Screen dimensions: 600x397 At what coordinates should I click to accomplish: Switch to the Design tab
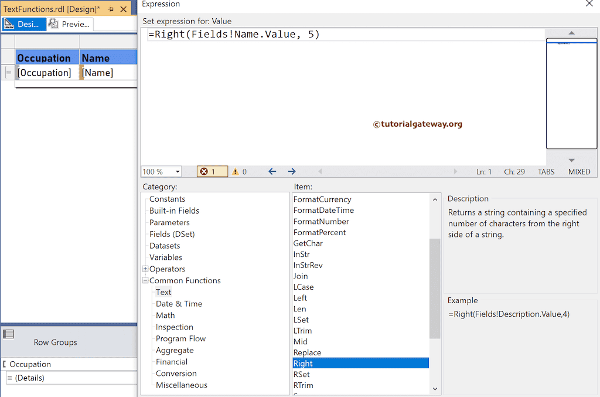point(23,24)
